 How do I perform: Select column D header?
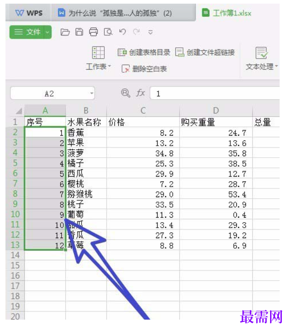coord(216,110)
